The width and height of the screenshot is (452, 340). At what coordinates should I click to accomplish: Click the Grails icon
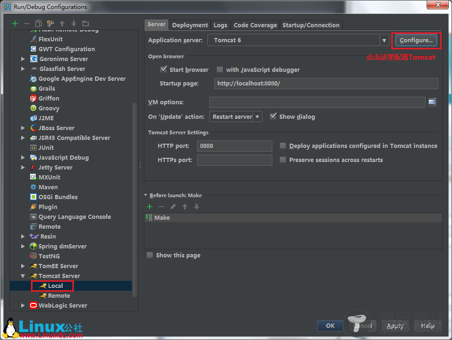(33, 88)
